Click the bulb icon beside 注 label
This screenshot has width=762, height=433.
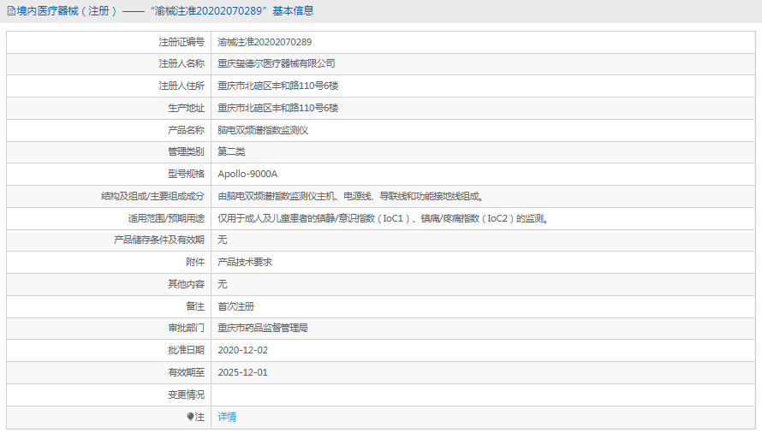[190, 417]
